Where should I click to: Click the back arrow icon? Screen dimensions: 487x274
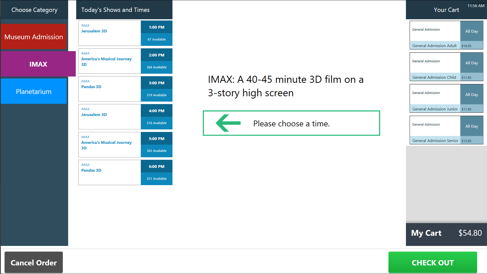click(229, 123)
